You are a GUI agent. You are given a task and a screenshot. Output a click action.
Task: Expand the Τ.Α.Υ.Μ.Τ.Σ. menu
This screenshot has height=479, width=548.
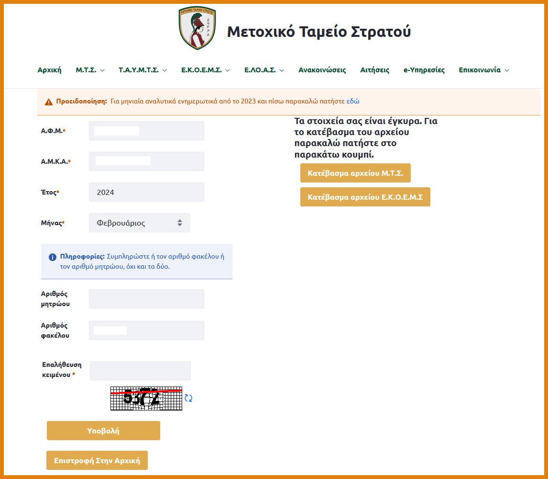pos(142,70)
